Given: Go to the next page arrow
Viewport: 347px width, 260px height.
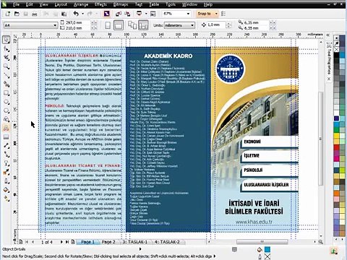Looking at the screenshot, I should (61, 242).
